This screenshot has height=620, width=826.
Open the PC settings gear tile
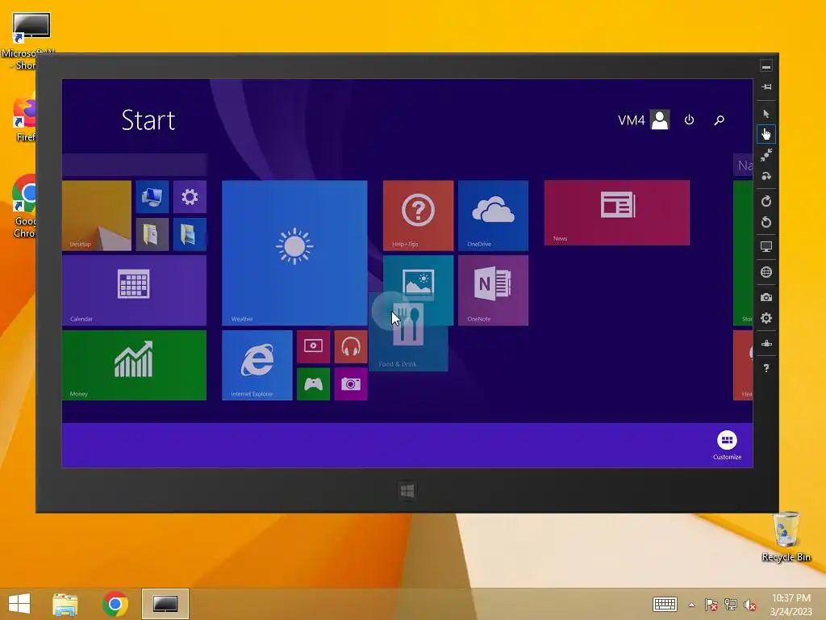[x=190, y=197]
